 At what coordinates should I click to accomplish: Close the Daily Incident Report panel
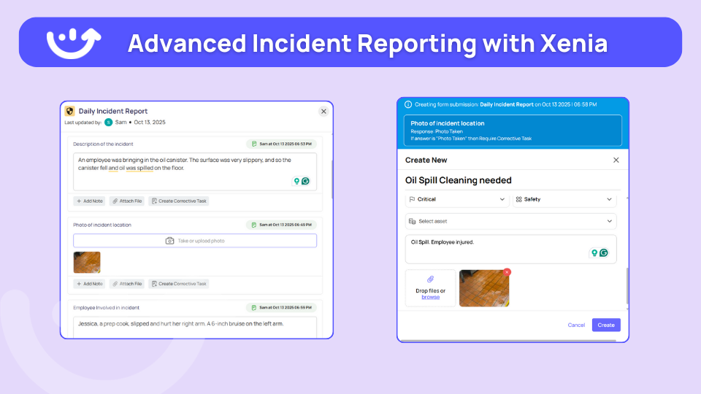pos(323,111)
